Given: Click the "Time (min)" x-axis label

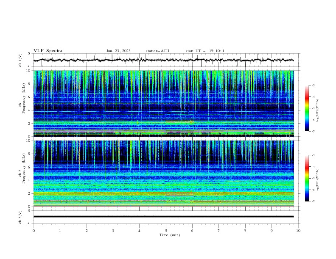Looking at the screenshot, I should pyautogui.click(x=170, y=235).
